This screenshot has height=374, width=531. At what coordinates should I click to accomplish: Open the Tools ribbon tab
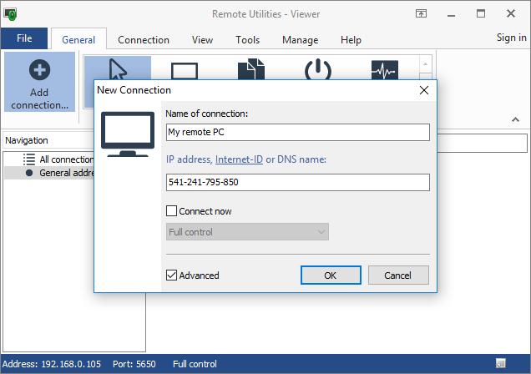point(247,39)
